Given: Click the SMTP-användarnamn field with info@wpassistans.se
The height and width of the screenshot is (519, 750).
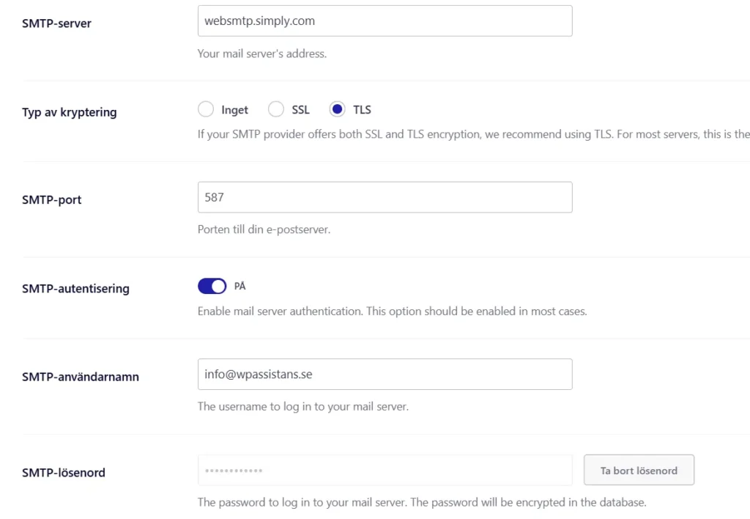Looking at the screenshot, I should [x=385, y=375].
